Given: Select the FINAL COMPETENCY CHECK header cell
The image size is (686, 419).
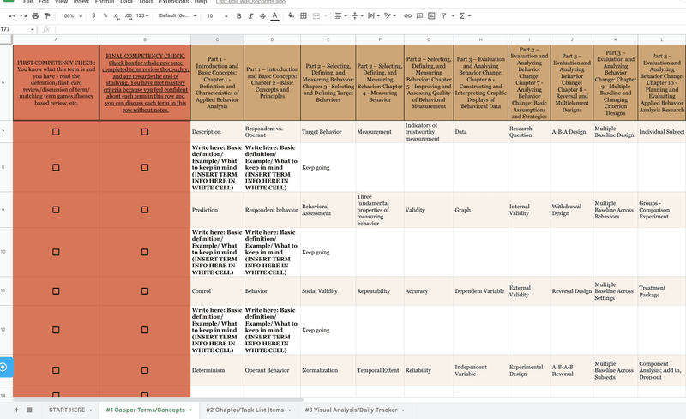Looking at the screenshot, I should coord(145,82).
